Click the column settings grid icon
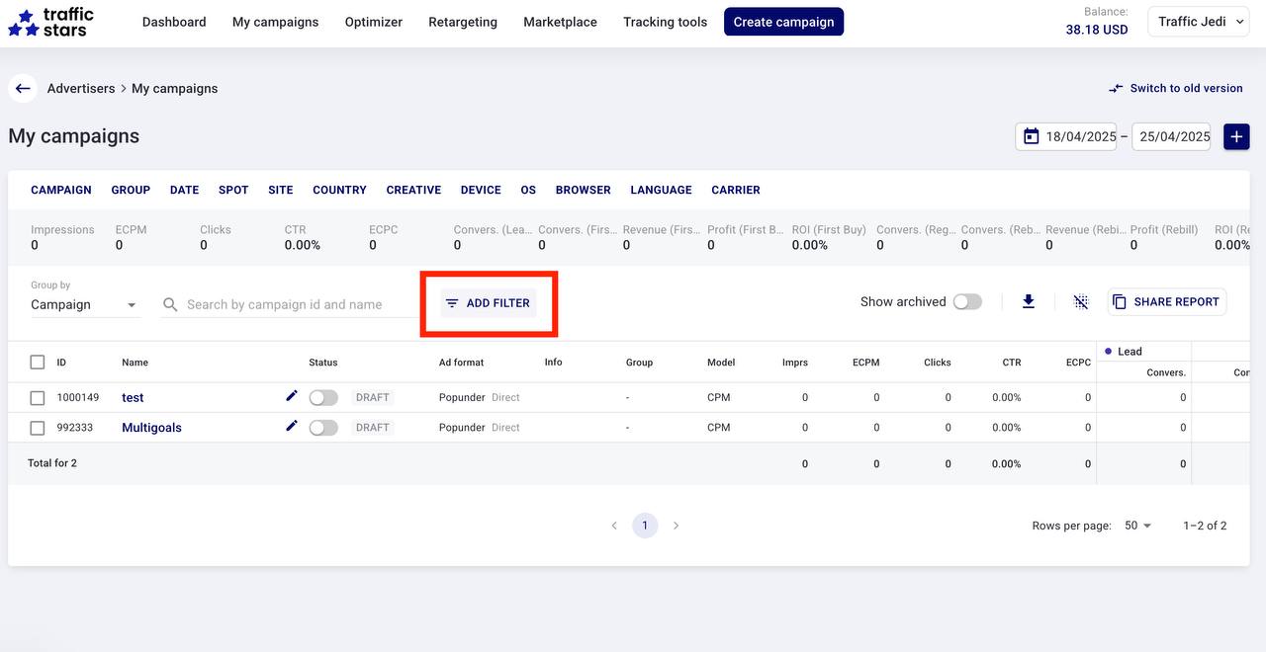 (x=1081, y=302)
